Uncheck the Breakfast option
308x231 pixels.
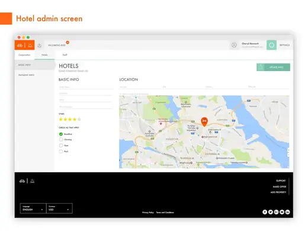point(61,134)
